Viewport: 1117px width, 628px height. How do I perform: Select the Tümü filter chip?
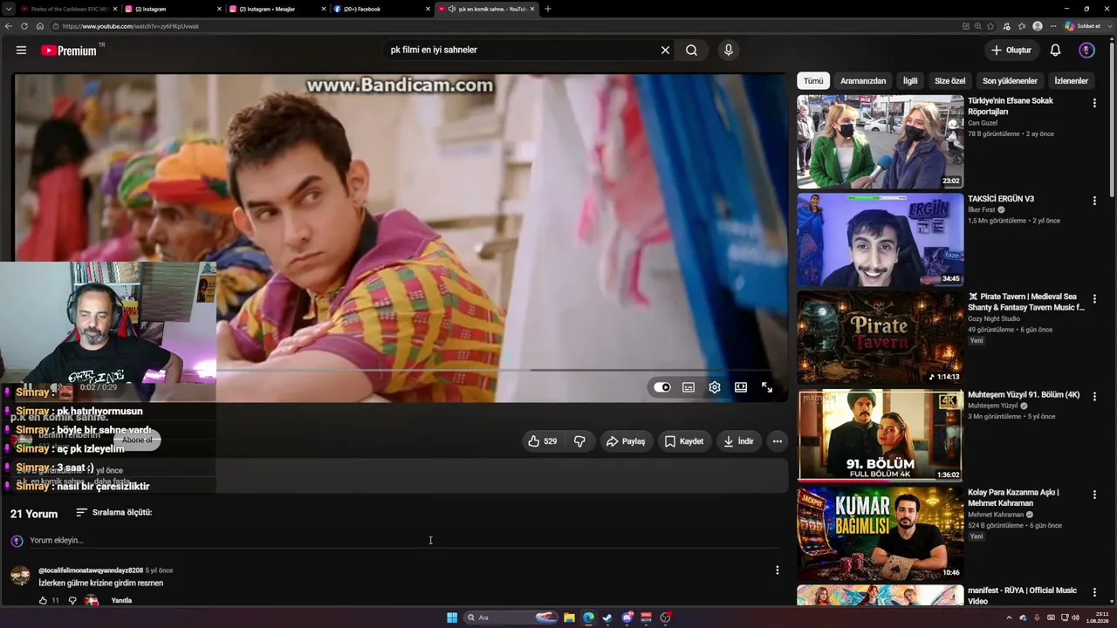(x=813, y=81)
